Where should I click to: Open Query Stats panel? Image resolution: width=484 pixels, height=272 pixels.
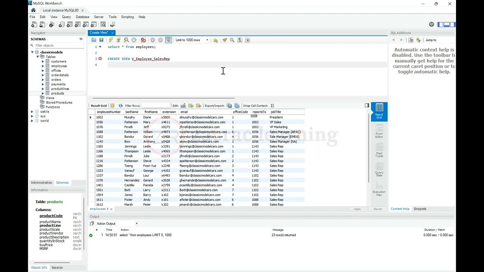coord(379,169)
